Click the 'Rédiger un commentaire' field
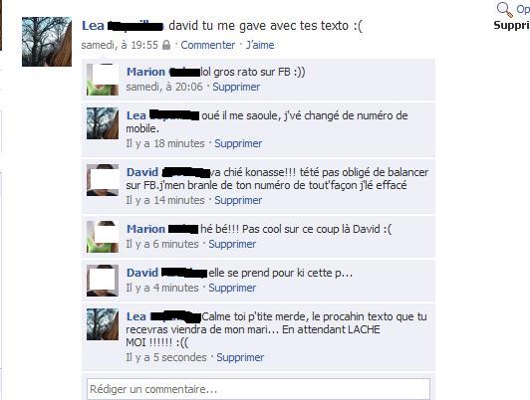The height and width of the screenshot is (400, 530). (259, 389)
